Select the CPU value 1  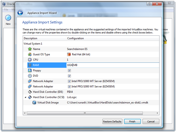pos(68,60)
